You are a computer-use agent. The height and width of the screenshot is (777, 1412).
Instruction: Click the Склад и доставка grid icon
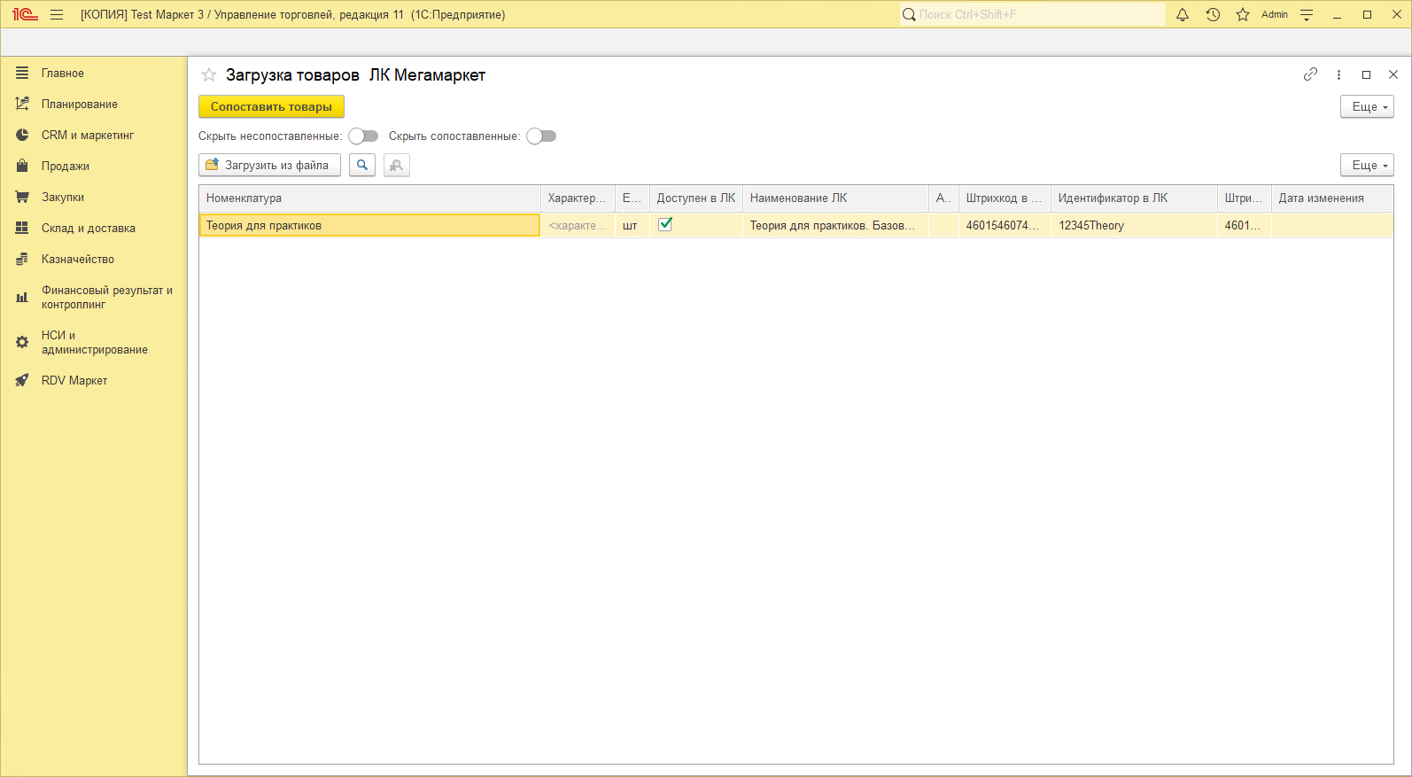point(22,228)
